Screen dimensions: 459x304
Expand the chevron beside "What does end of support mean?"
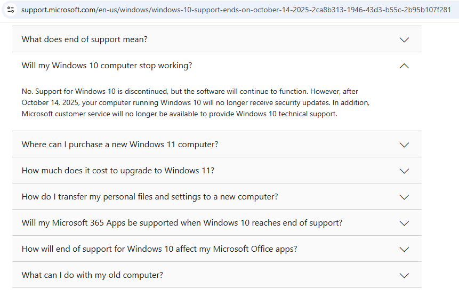click(404, 39)
